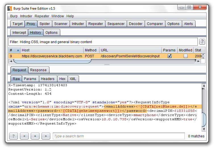
Task: Switch to the Comparer tab
Action: click(x=155, y=24)
